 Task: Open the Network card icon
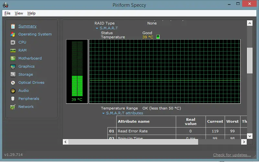click(13, 107)
